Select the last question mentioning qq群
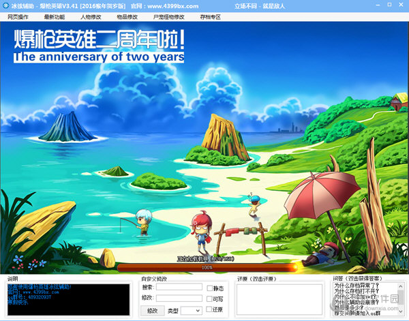Image resolution: width=409 pixels, height=321 pixels. (x=357, y=314)
